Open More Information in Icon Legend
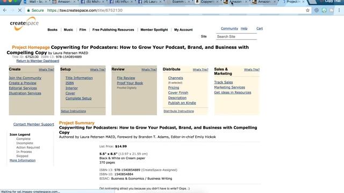Screen dimensions: 344x193 coord(23,160)
